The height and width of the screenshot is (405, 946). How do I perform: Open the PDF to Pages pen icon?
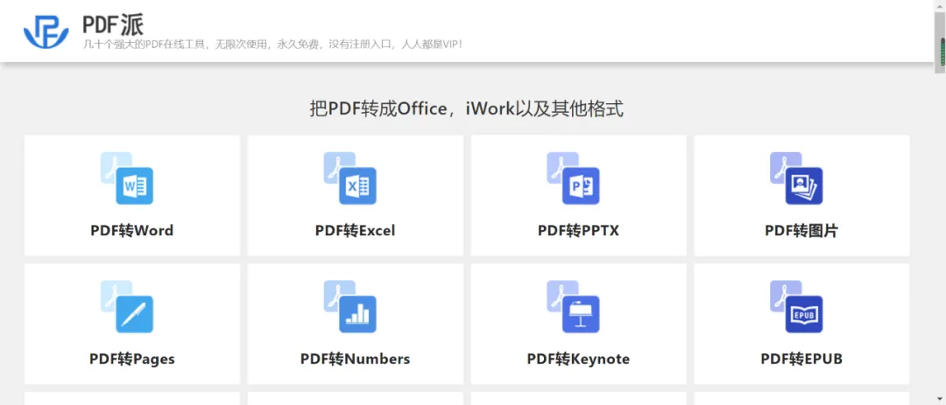point(127,307)
